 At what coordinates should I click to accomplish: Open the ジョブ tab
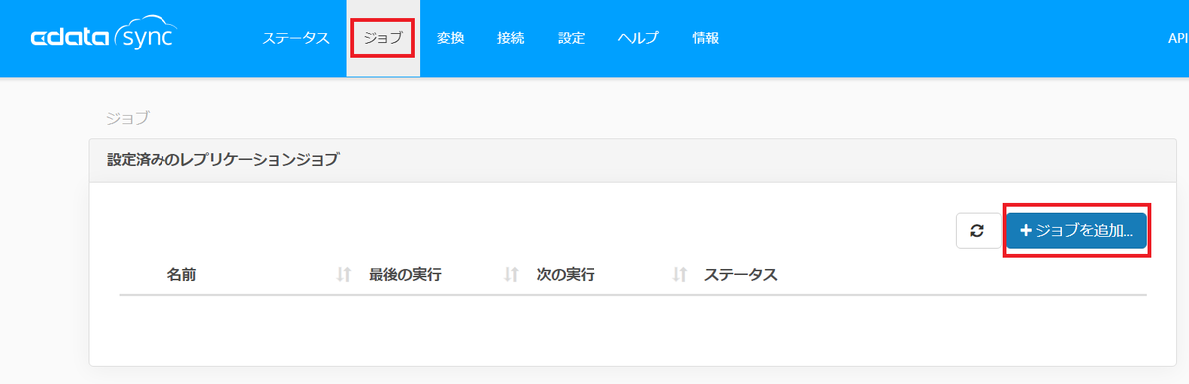pyautogui.click(x=382, y=39)
